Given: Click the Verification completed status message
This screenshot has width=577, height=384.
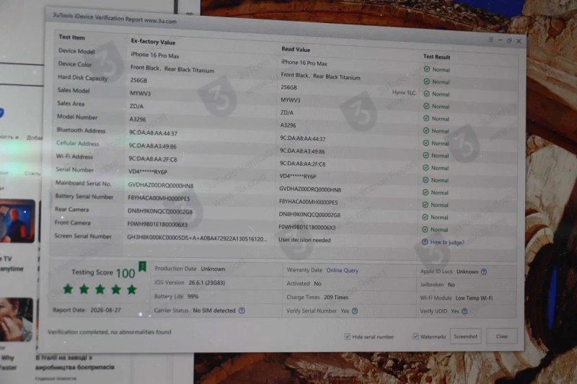Looking at the screenshot, I should 110,332.
